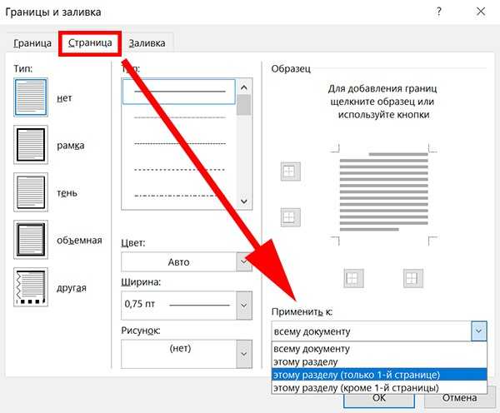Select the 'нет' border type icon
Screen dimensions: 500x413
[32, 97]
